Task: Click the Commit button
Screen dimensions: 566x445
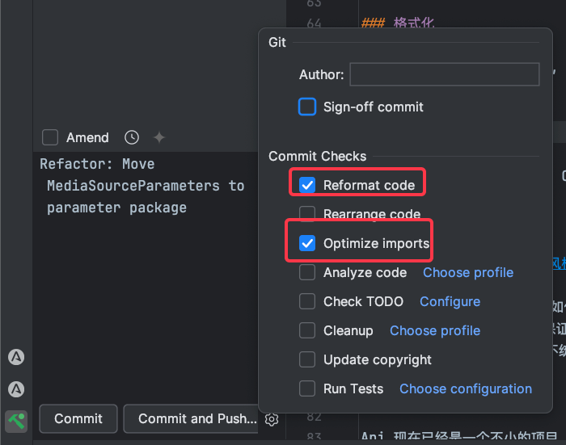Action: [x=78, y=418]
